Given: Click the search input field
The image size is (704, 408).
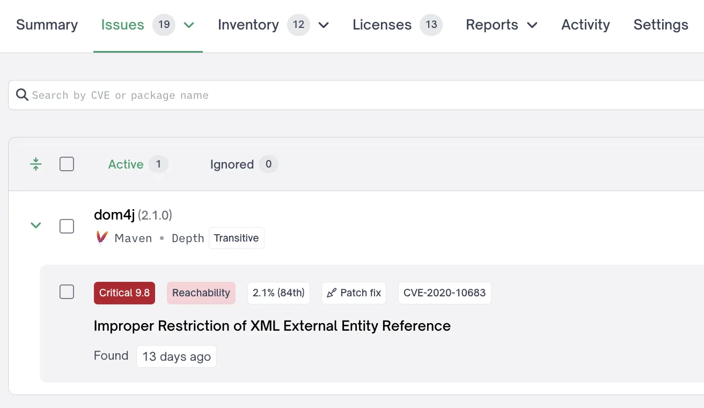Looking at the screenshot, I should [215, 94].
